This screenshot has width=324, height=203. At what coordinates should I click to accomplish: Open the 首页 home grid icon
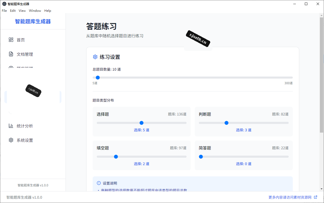pyautogui.click(x=11, y=40)
